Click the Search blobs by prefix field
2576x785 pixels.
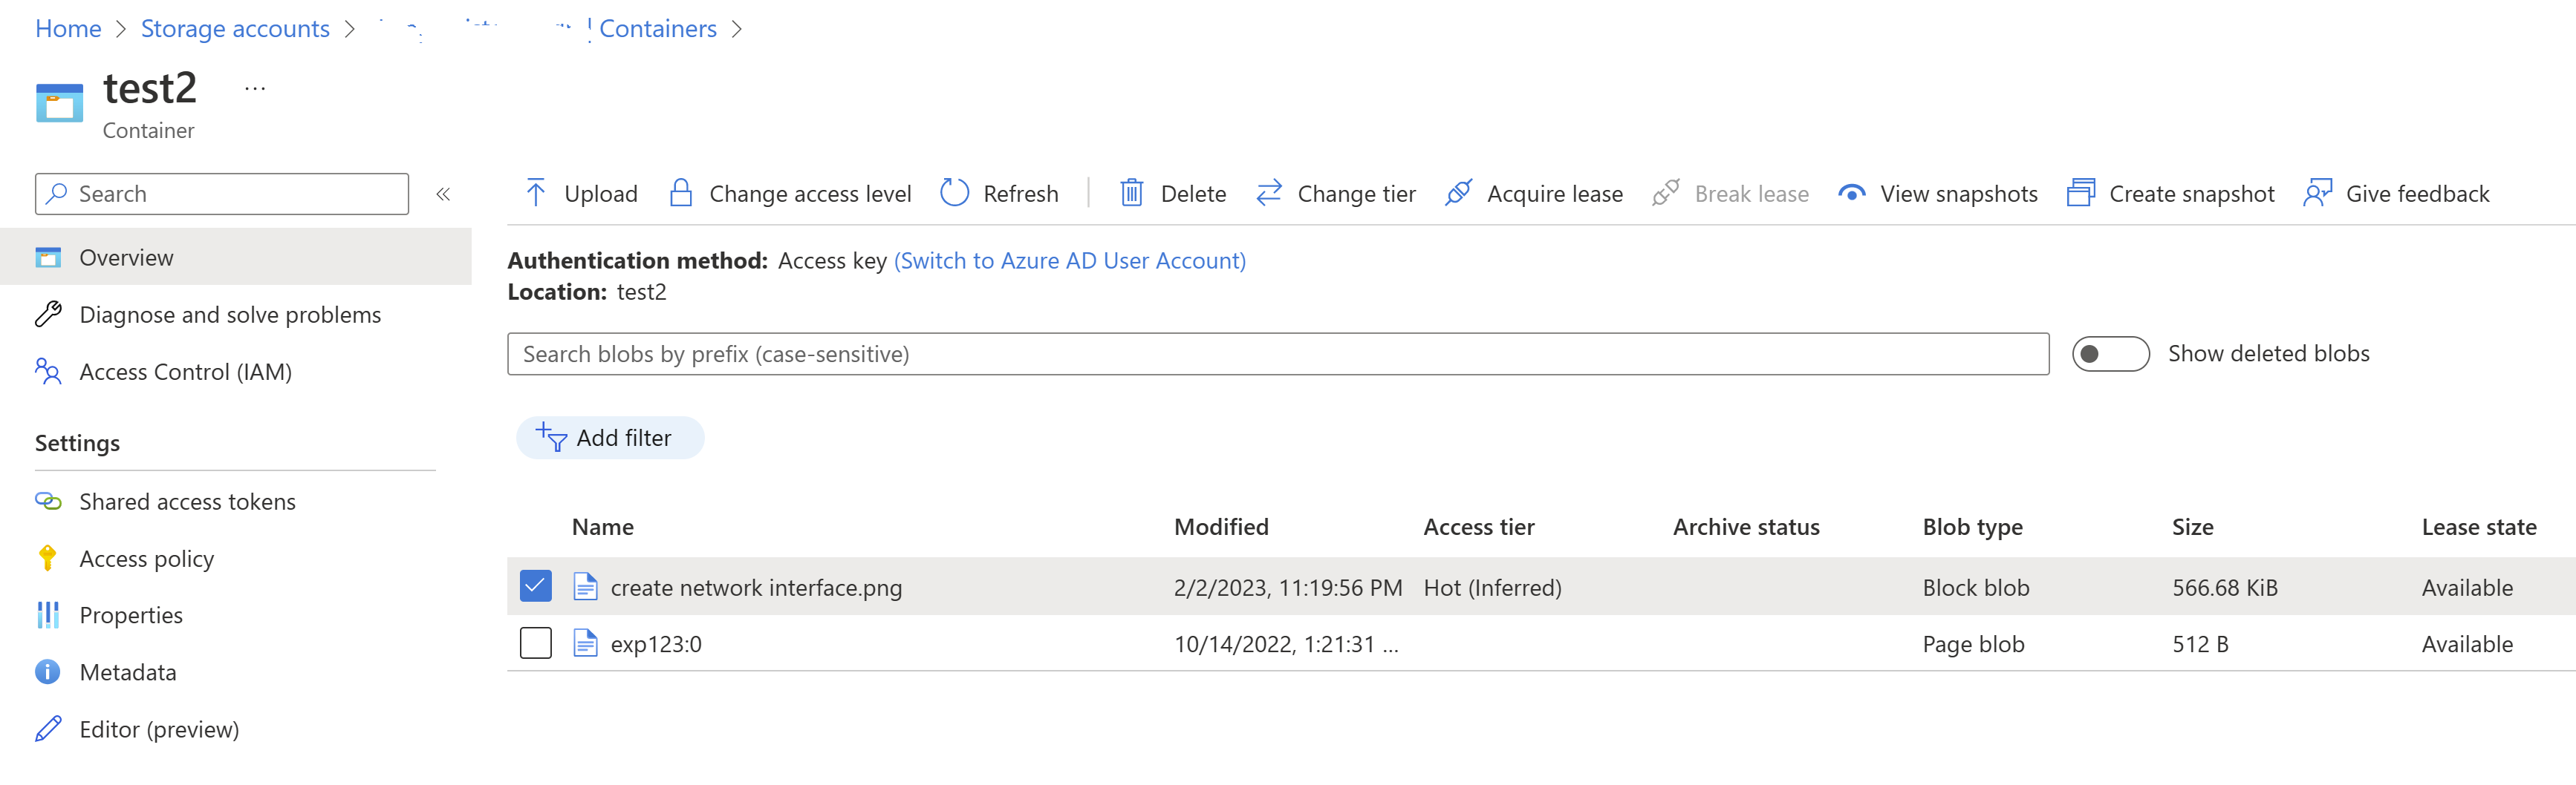pos(1278,354)
